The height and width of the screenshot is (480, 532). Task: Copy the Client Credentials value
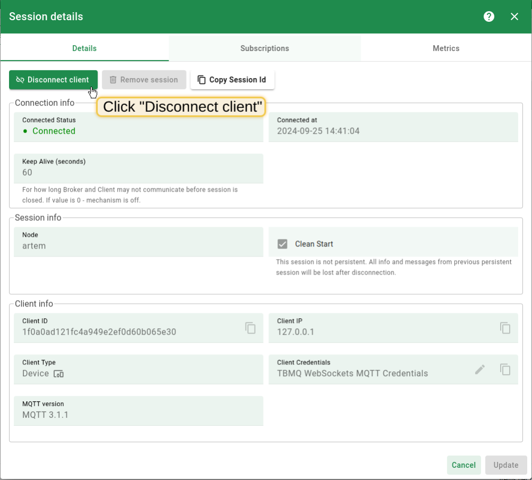tap(505, 369)
